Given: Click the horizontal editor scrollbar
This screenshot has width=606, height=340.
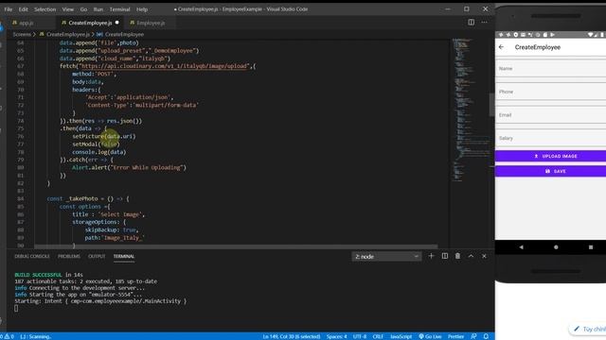Looking at the screenshot, I should tap(236, 246).
